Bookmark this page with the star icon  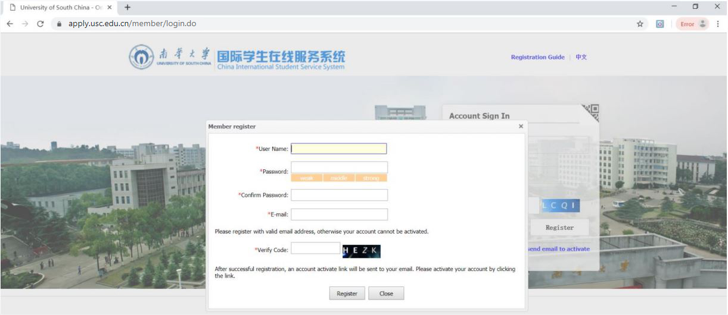(640, 24)
